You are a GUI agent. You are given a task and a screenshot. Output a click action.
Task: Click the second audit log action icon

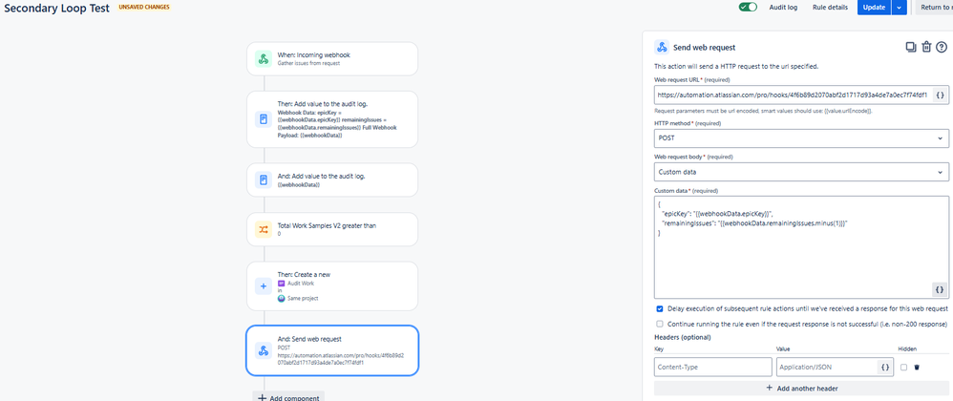pyautogui.click(x=264, y=180)
